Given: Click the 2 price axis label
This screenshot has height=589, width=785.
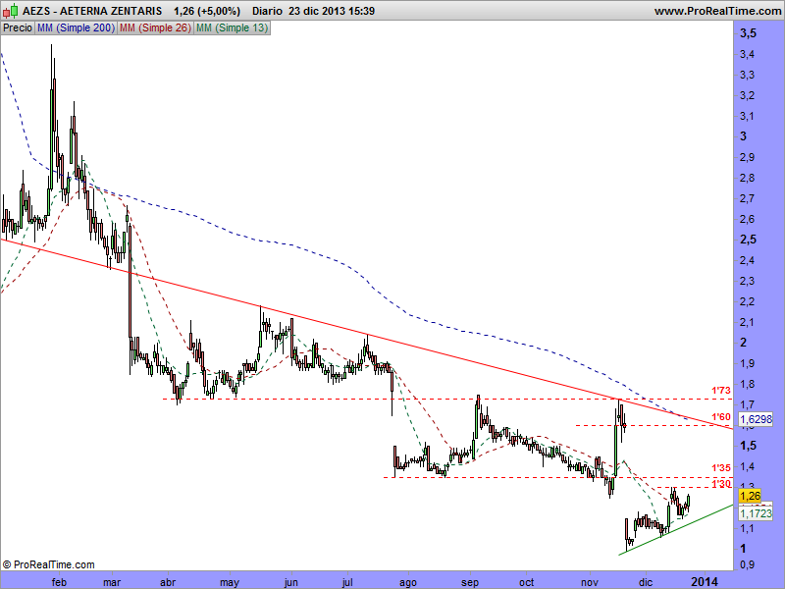Looking at the screenshot, I should (x=744, y=342).
